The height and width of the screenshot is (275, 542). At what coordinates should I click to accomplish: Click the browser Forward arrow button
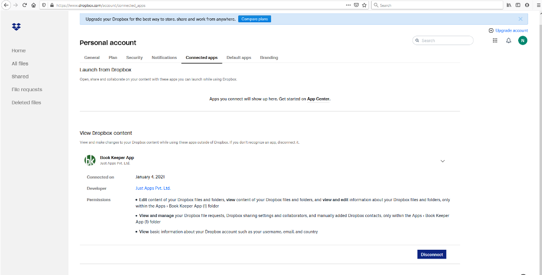tap(15, 5)
